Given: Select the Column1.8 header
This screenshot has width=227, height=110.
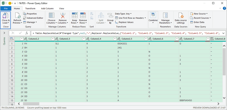Looking at the screenshot, I should point(218,39).
